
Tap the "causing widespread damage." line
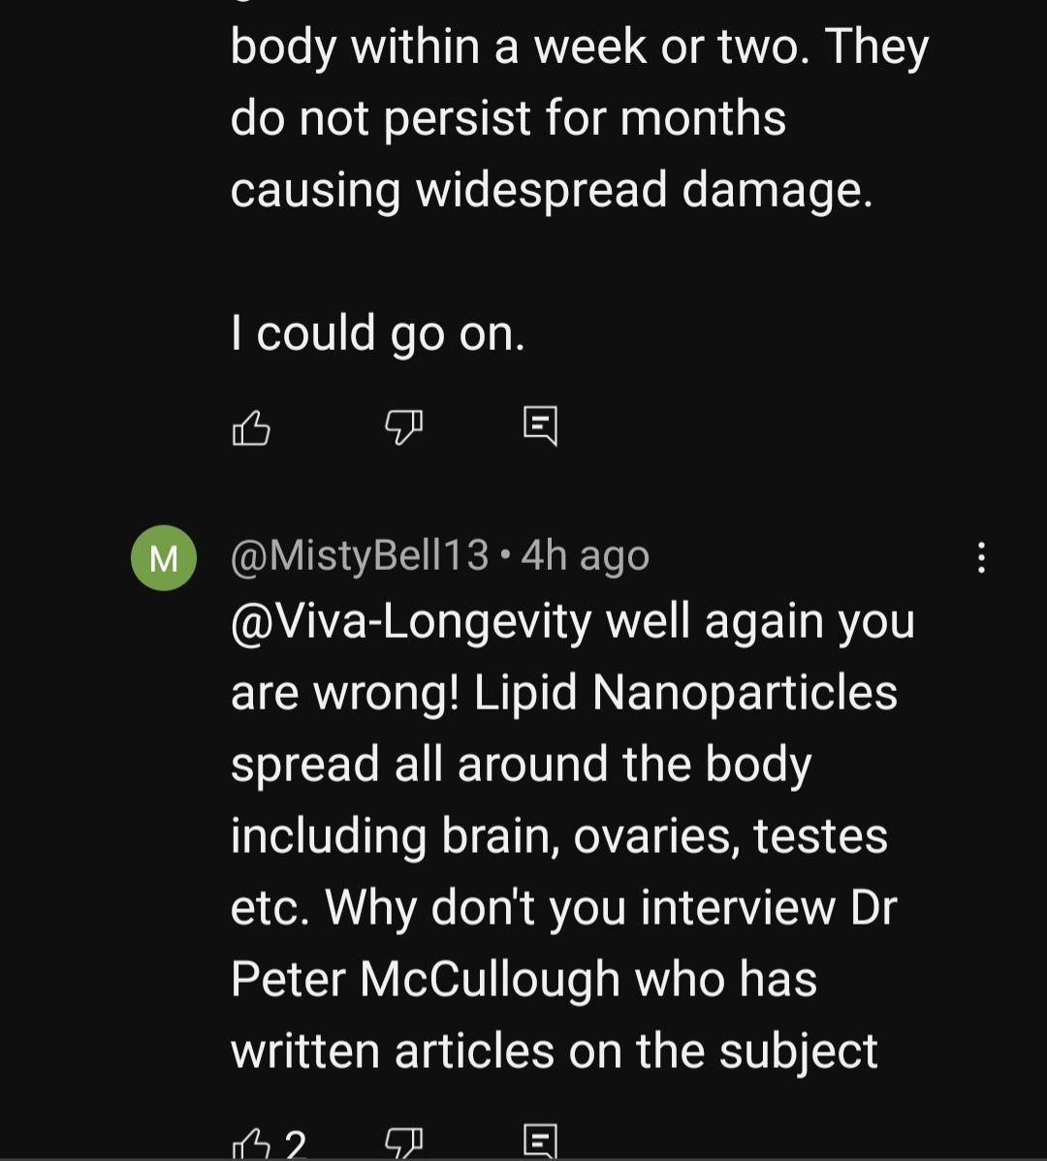click(552, 189)
